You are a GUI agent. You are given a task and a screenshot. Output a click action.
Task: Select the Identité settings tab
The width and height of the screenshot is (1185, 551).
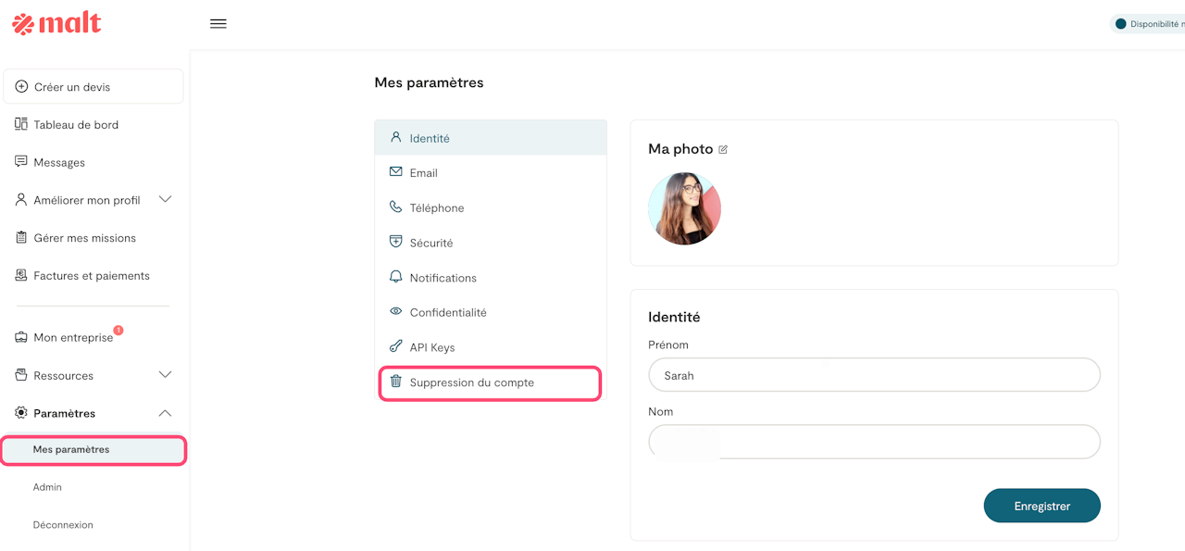coord(430,138)
